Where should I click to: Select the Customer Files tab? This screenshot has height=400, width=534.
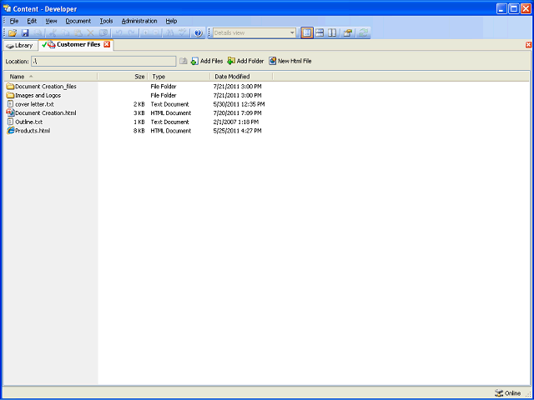pyautogui.click(x=76, y=44)
